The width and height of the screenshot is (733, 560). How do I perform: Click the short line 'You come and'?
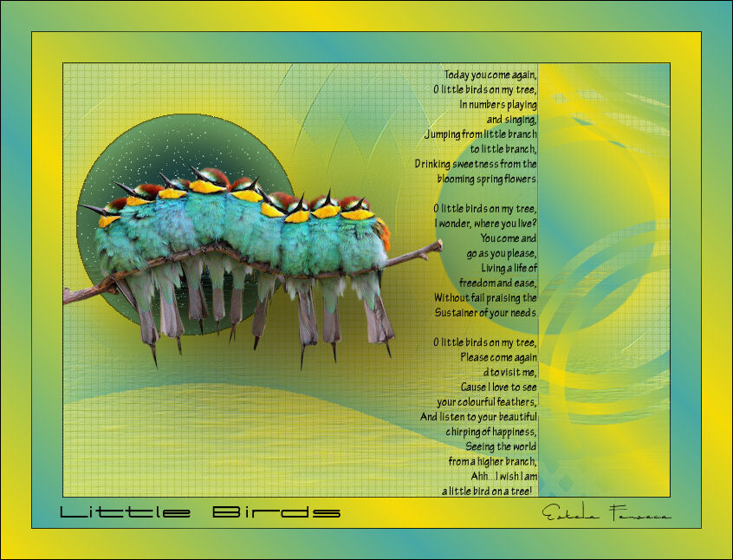tap(509, 238)
